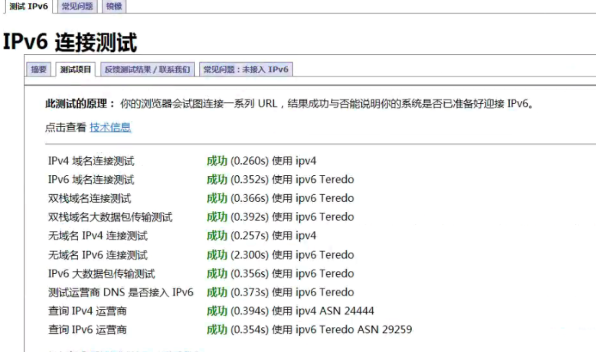
Task: Open the 镜像 tab
Action: pos(113,7)
